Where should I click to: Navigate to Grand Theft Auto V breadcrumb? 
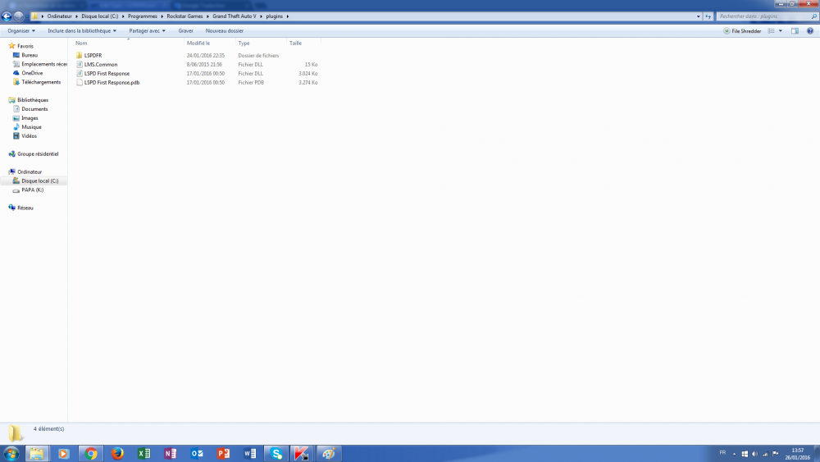coord(235,16)
